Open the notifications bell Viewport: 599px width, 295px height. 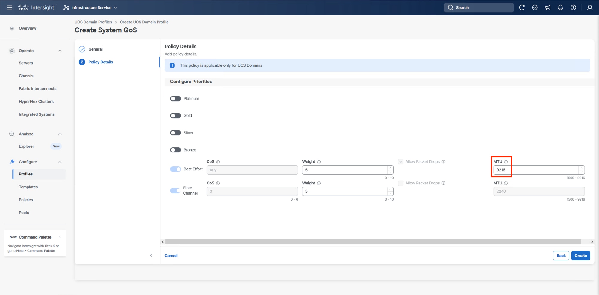coord(560,7)
